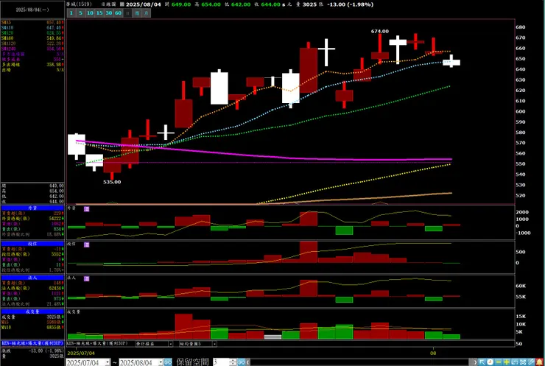Click the 保留空間 value field
This screenshot has height=366, width=545.
click(221, 362)
